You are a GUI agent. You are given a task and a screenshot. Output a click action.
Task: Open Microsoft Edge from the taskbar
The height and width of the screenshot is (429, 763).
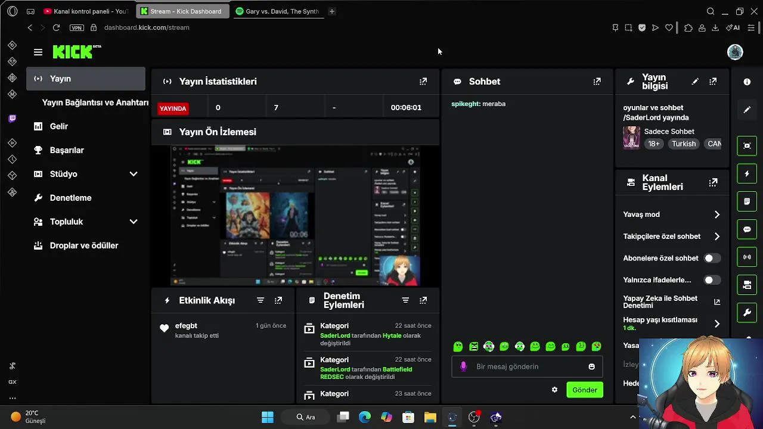click(364, 417)
